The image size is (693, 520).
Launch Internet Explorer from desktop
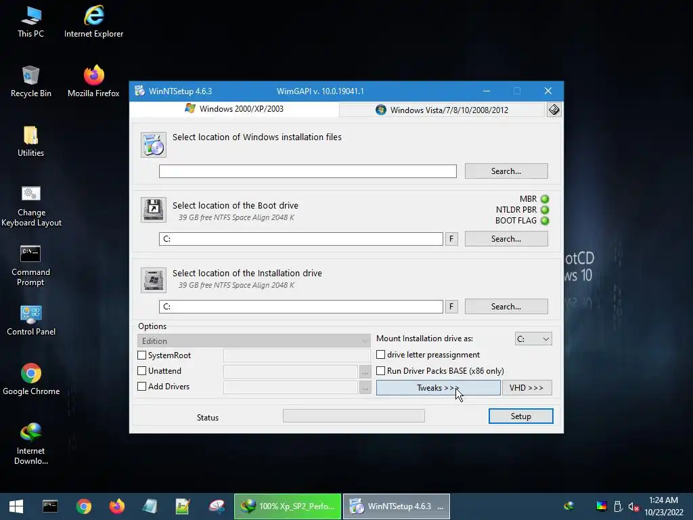(93, 22)
